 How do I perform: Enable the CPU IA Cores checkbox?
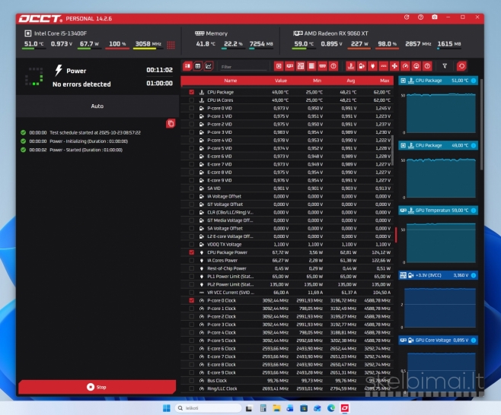click(192, 100)
